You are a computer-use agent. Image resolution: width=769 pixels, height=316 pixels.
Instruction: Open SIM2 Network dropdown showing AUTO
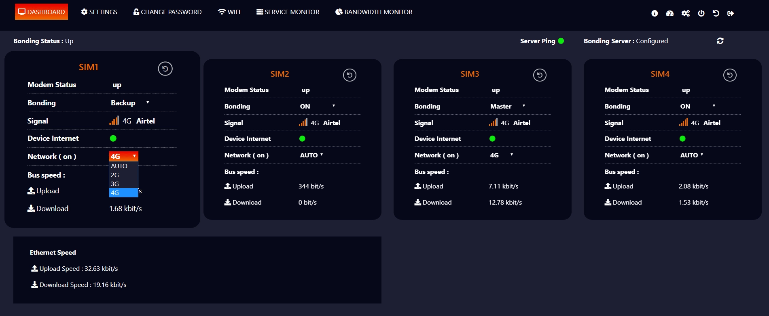pos(311,155)
